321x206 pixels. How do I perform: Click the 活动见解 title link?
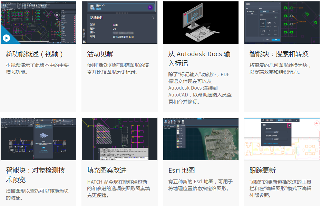coord(100,54)
